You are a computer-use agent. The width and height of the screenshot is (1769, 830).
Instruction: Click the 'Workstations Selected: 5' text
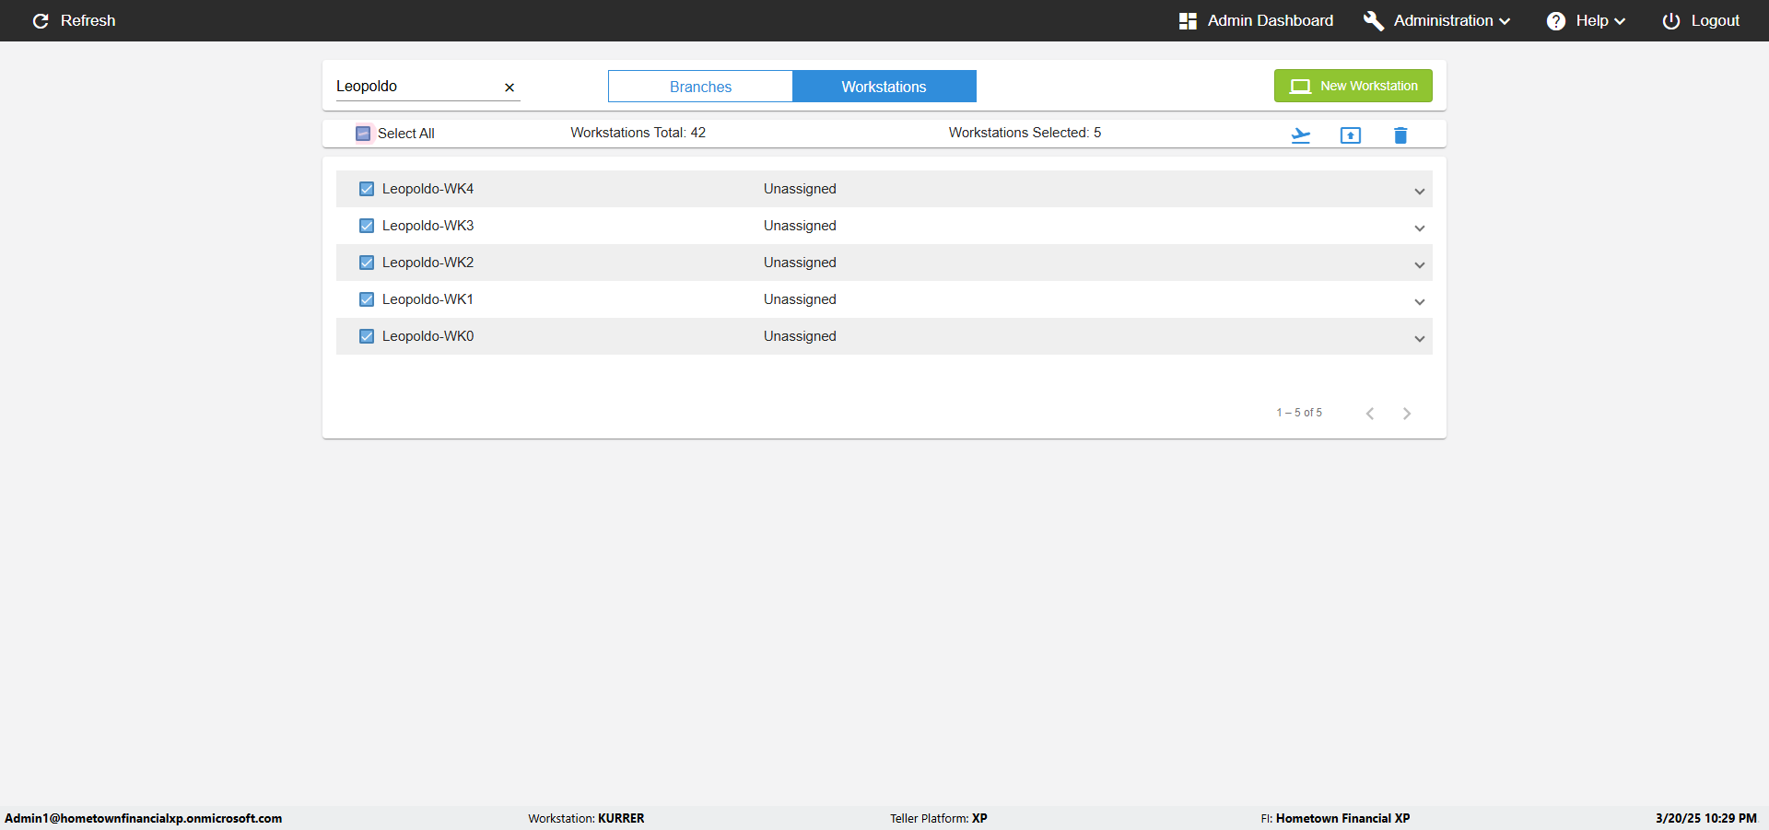pos(1025,133)
